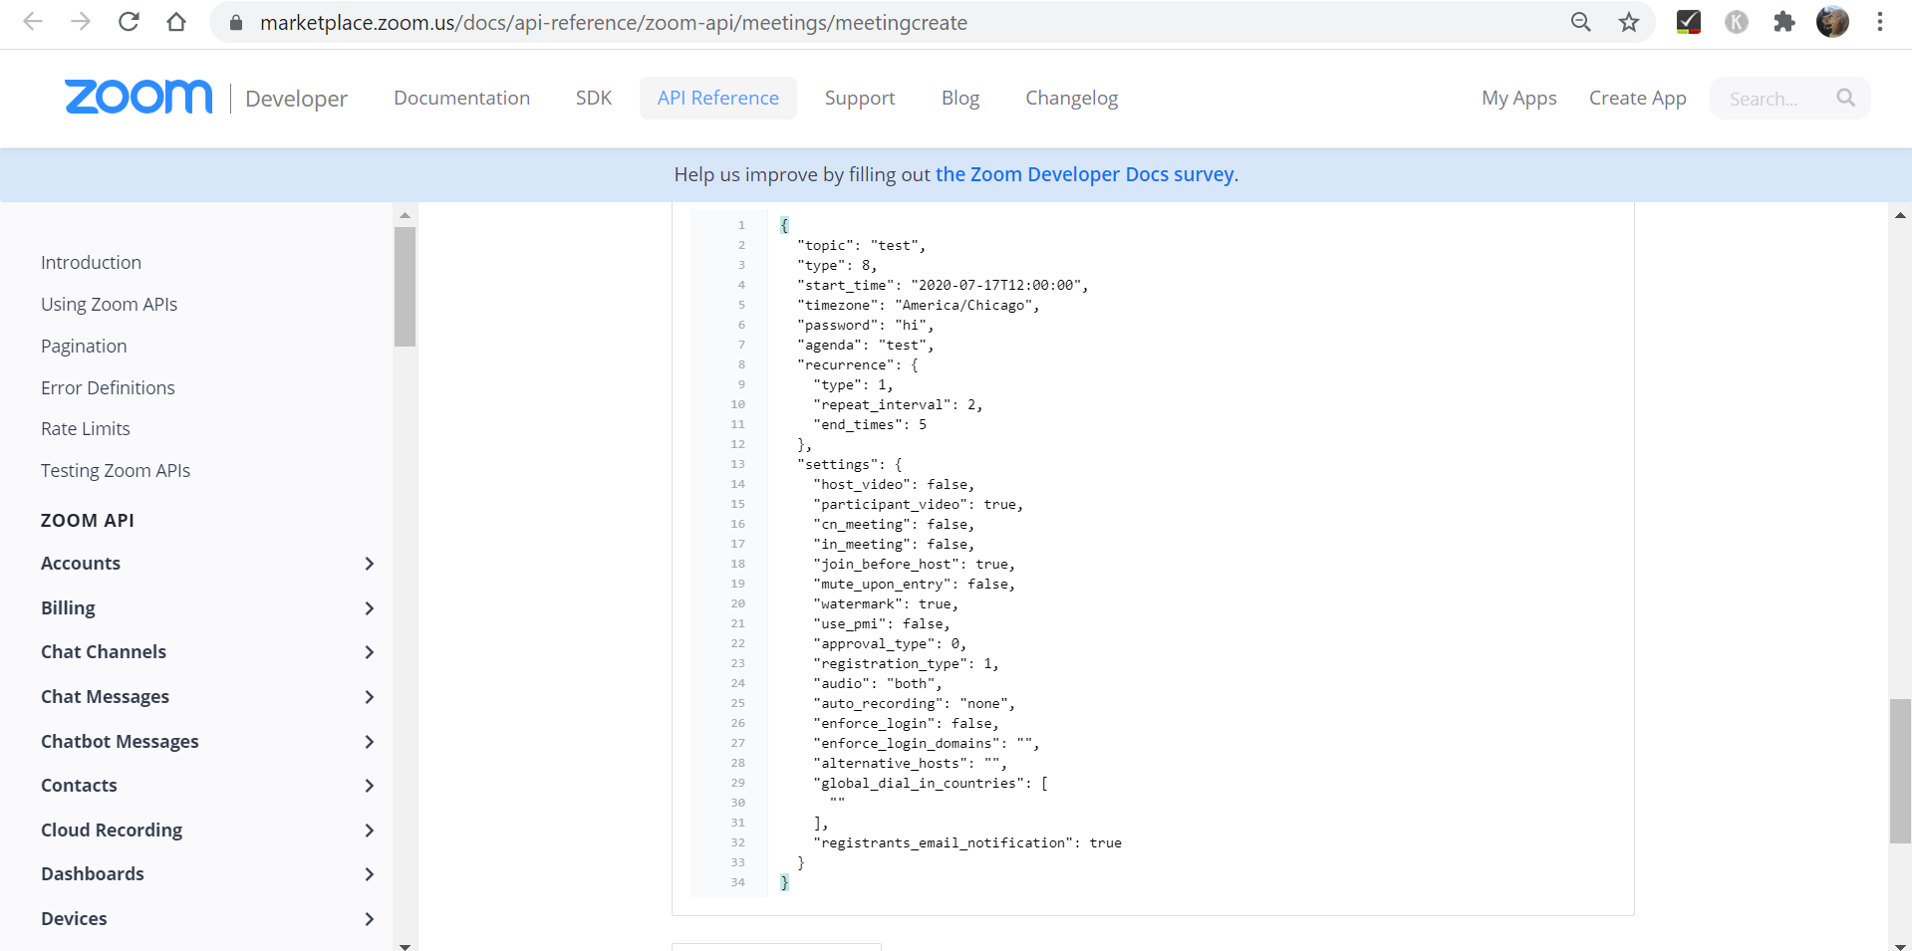Bookmark this page with the star
This screenshot has height=951, width=1912.
[x=1629, y=22]
